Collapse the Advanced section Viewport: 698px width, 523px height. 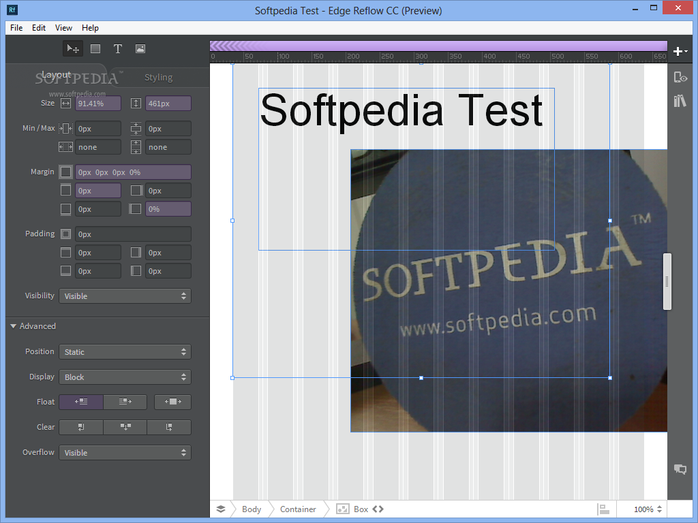click(x=14, y=326)
